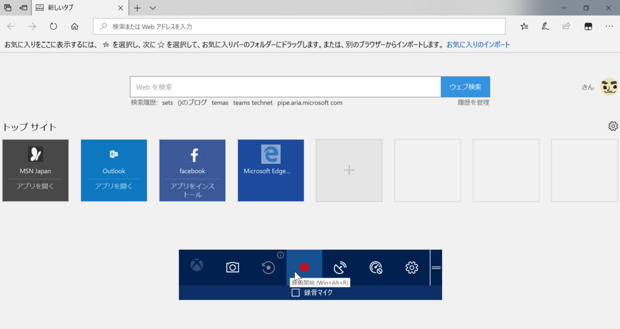Click お気に入りのインポート link

[478, 45]
